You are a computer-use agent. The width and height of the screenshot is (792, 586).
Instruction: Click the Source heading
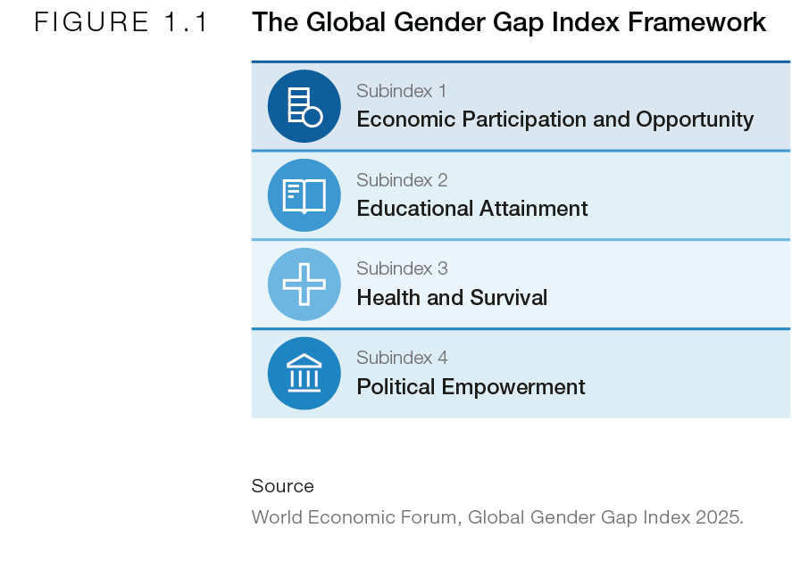283,486
